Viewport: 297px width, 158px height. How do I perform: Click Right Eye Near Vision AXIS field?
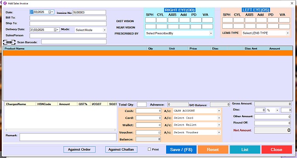(173, 26)
